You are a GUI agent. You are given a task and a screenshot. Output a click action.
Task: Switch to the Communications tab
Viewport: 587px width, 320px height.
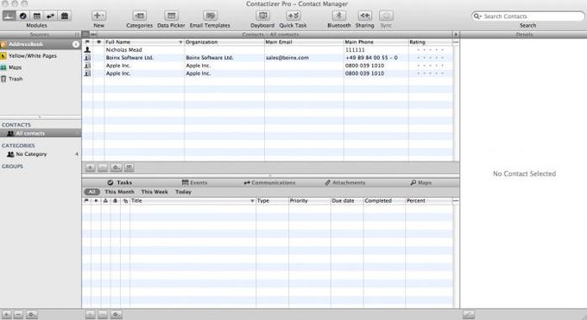tap(269, 183)
